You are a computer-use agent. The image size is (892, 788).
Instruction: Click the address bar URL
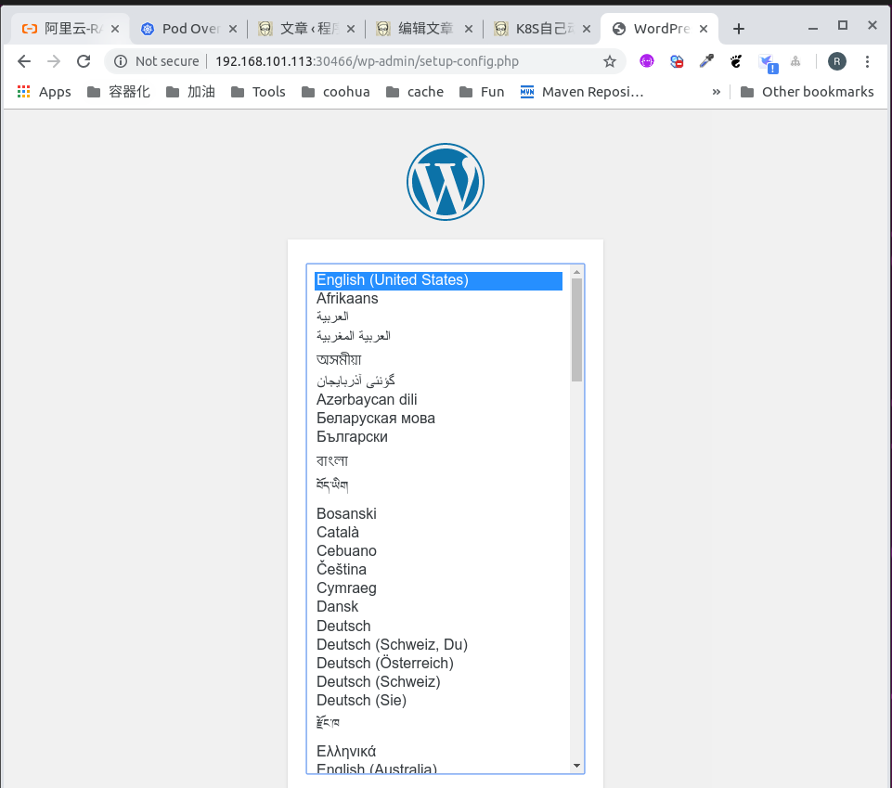click(x=367, y=61)
